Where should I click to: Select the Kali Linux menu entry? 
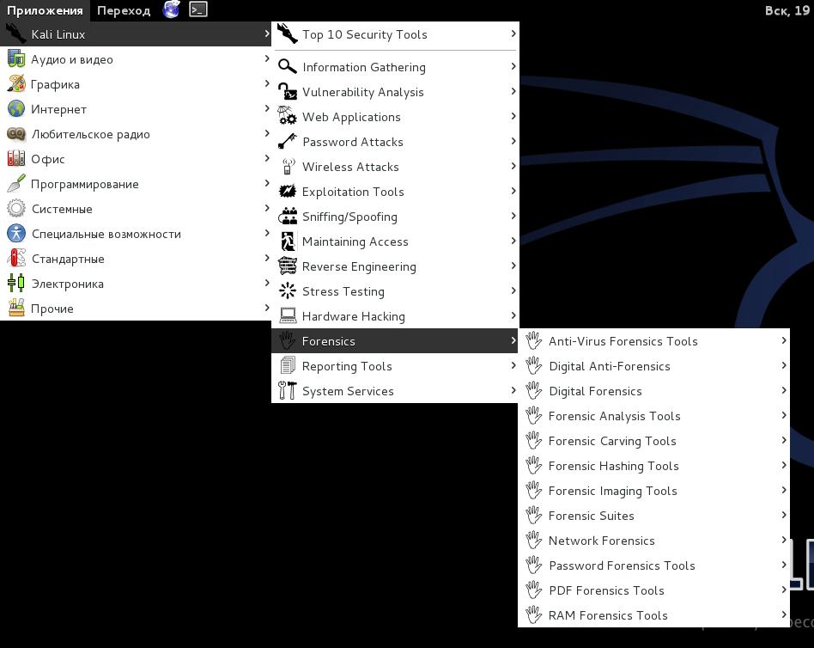tap(136, 34)
